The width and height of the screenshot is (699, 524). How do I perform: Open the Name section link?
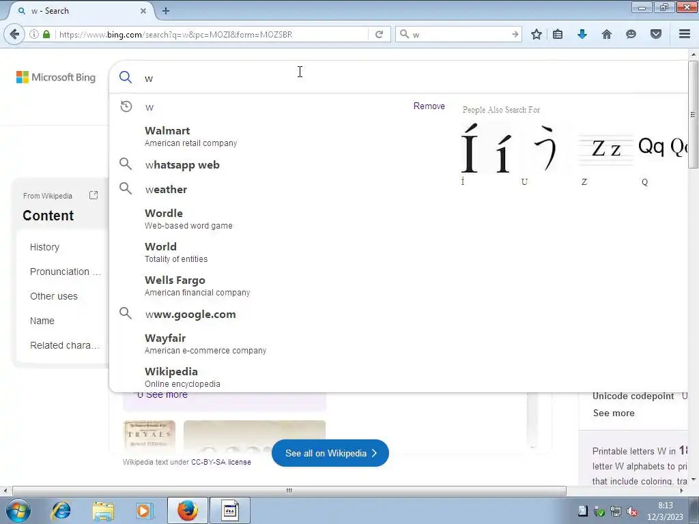[x=42, y=321]
